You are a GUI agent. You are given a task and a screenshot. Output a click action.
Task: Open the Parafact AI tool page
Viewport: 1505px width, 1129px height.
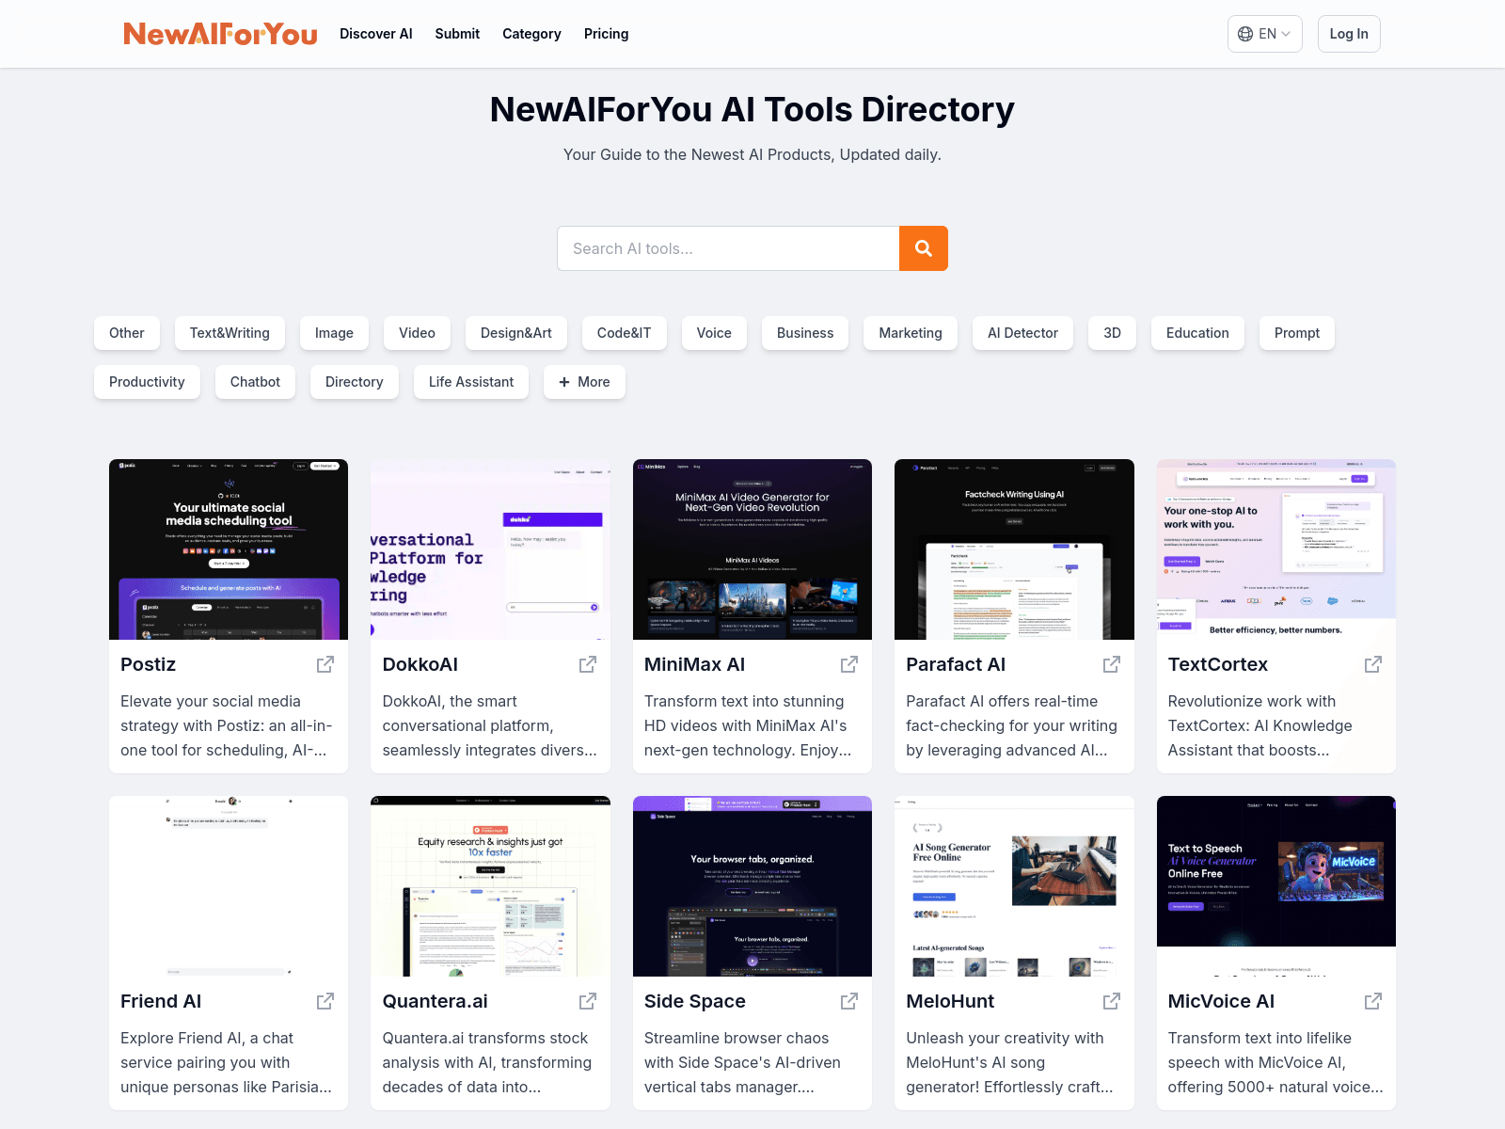pos(955,664)
